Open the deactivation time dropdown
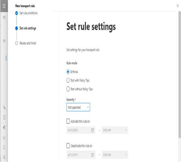 point(115,155)
